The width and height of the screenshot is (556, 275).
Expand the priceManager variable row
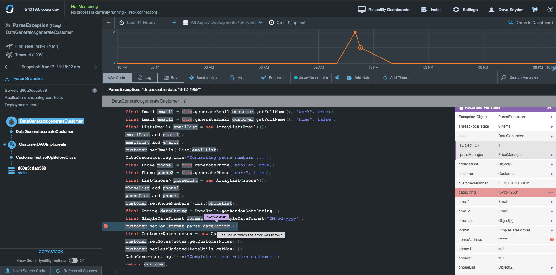pos(552,155)
